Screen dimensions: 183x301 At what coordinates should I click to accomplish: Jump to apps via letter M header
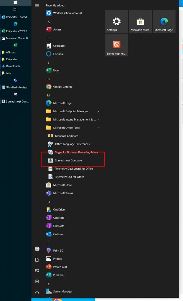[x=49, y=96]
